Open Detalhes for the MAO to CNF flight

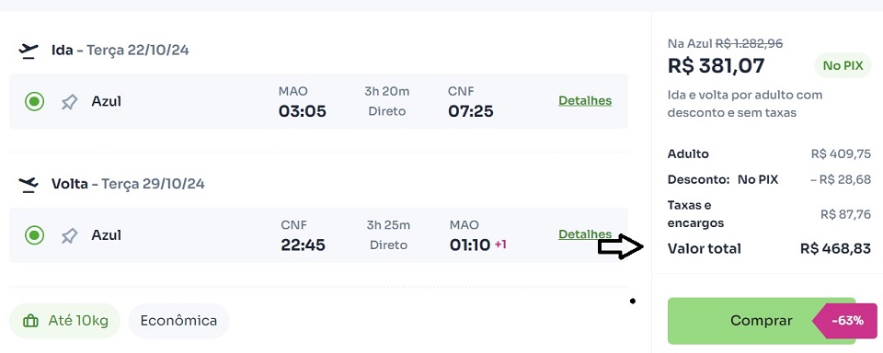(x=585, y=101)
